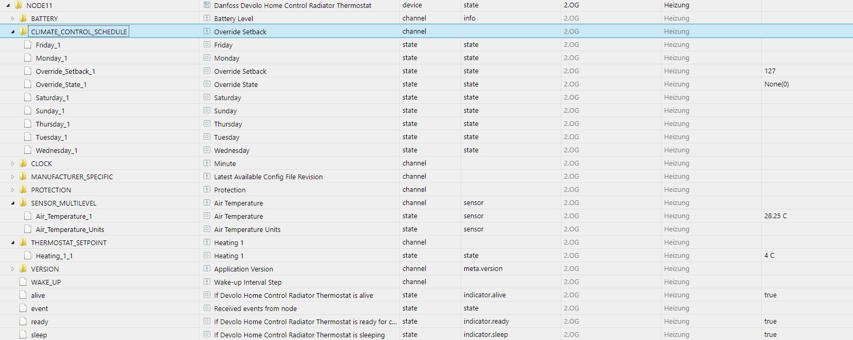Click the true value in the alive row
This screenshot has height=340, width=853.
click(x=770, y=295)
